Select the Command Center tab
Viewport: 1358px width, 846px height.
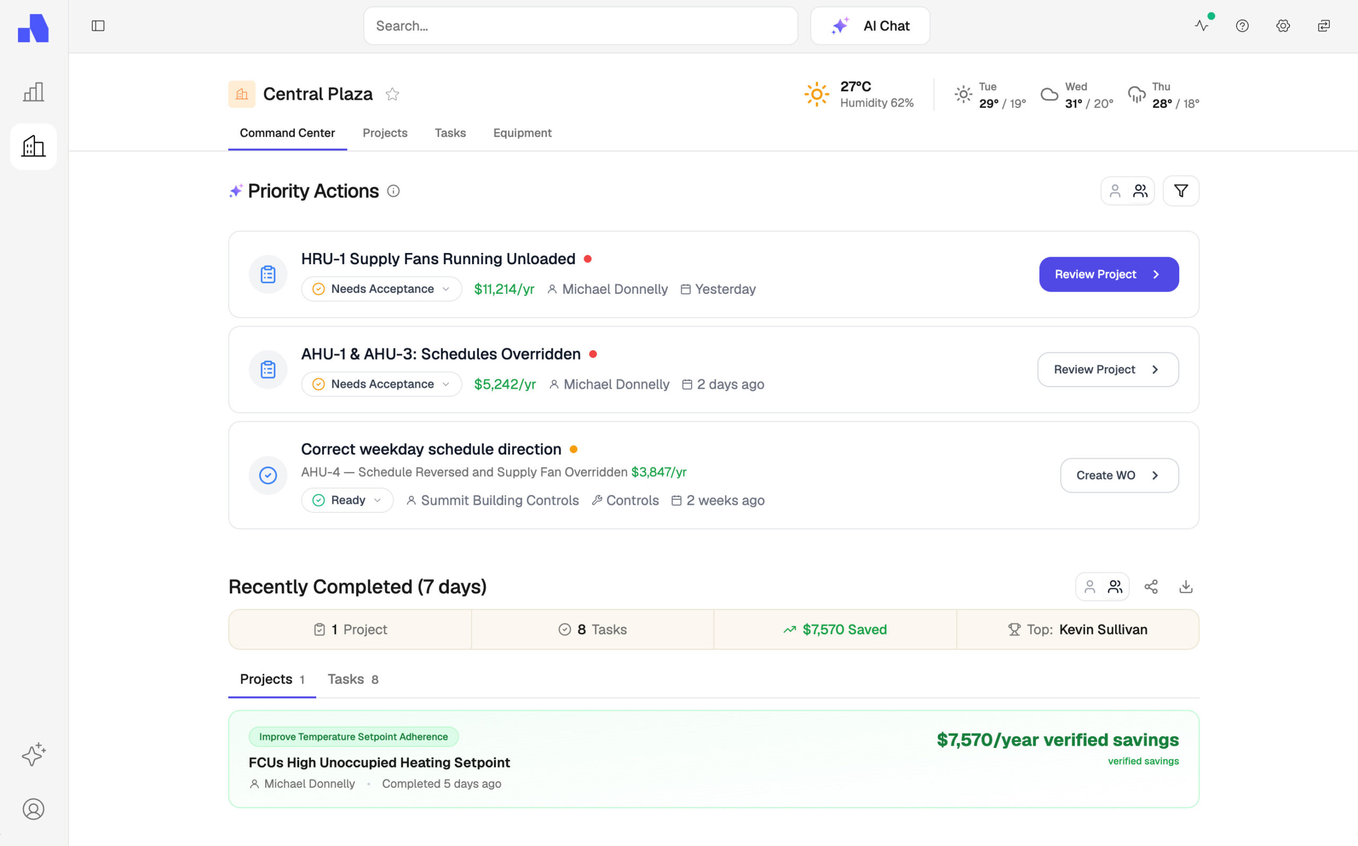tap(288, 133)
